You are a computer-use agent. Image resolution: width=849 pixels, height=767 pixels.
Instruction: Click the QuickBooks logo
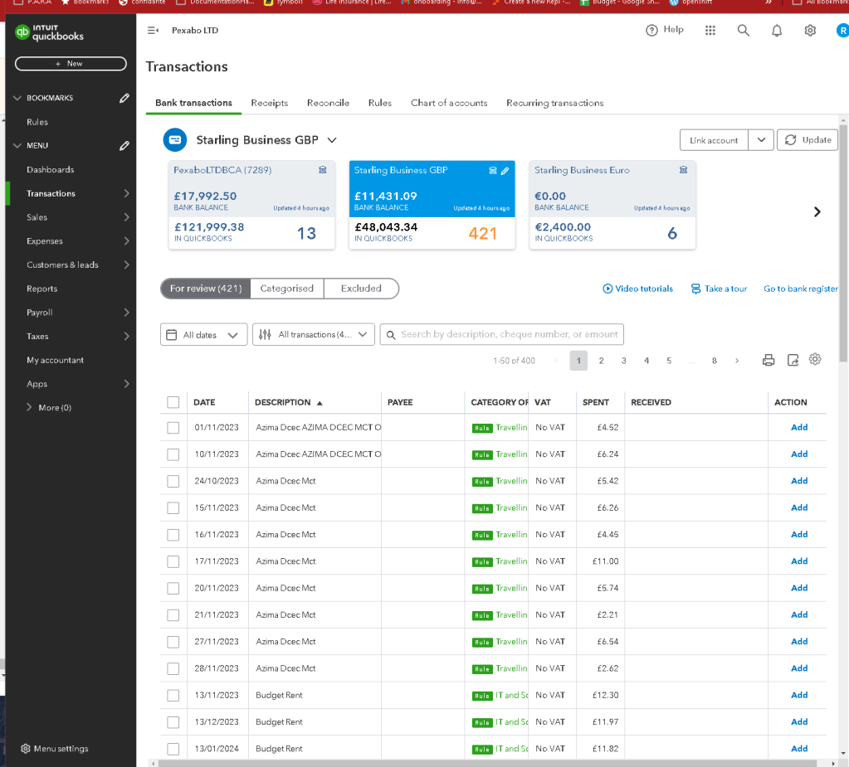[49, 32]
